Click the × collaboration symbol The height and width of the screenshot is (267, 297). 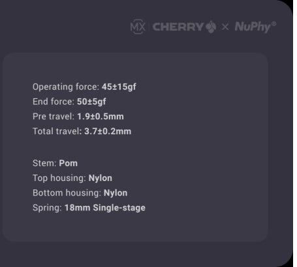[x=225, y=27]
